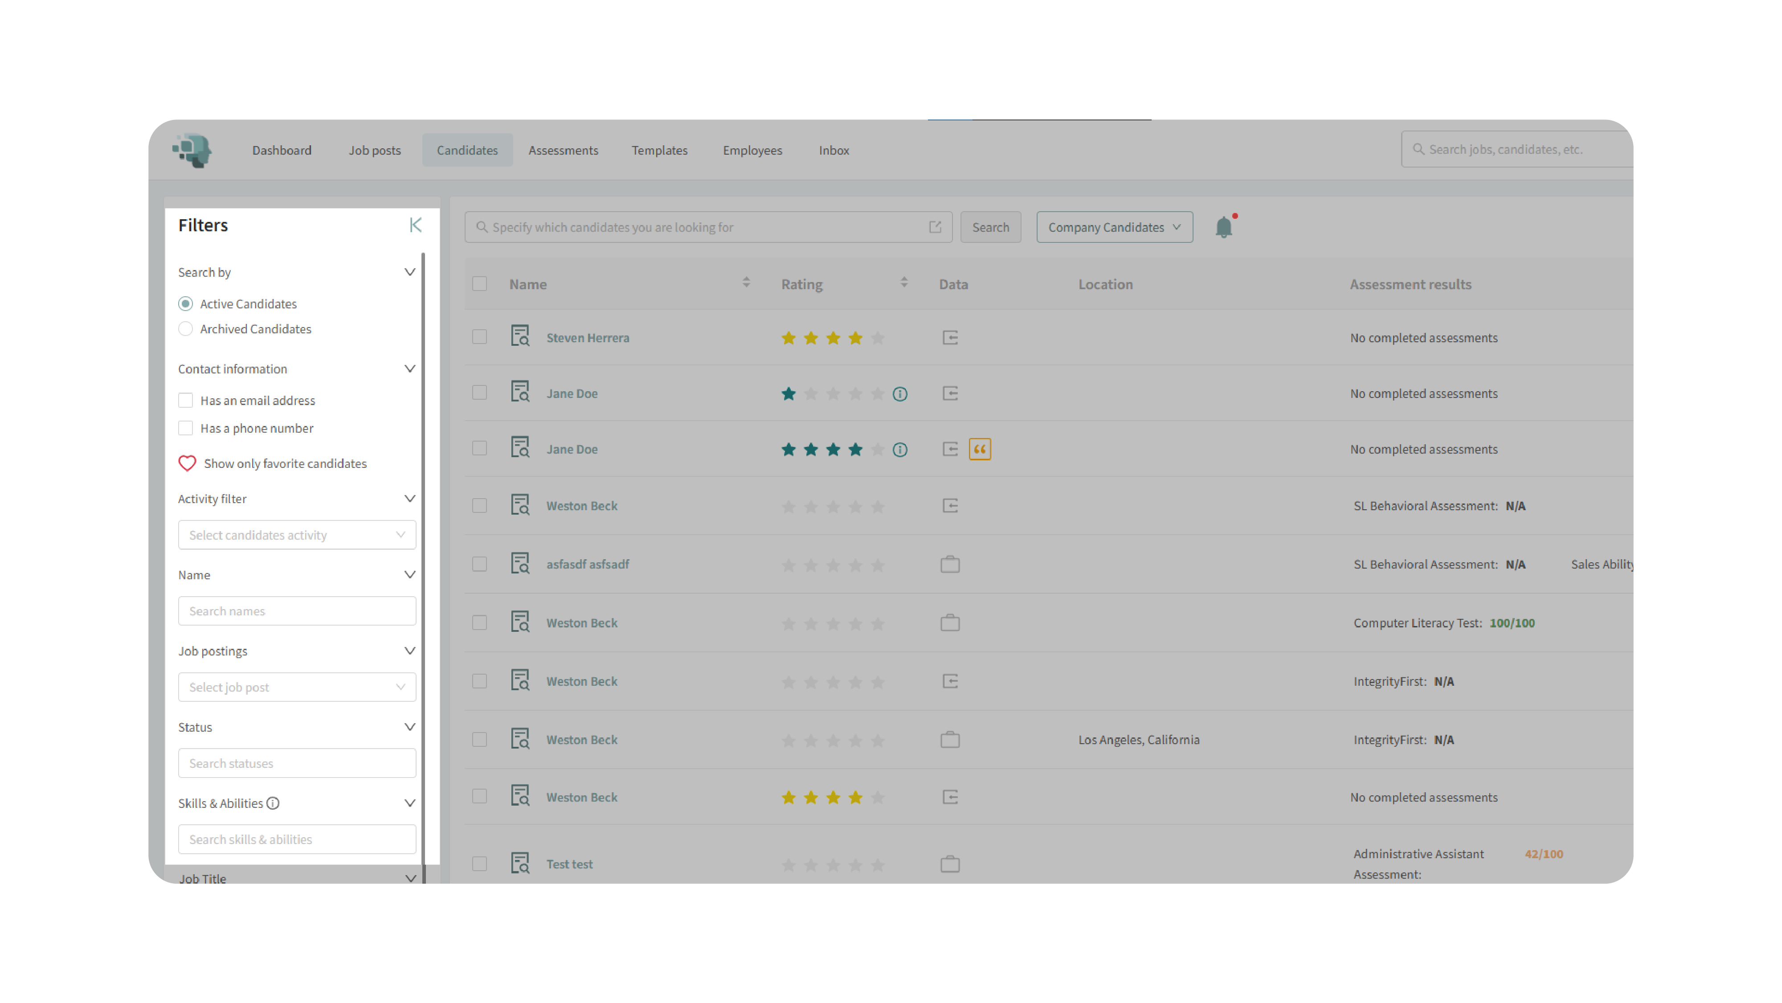The width and height of the screenshot is (1782, 1003).
Task: Set Steven Herrera's rating to five stars
Action: tap(877, 338)
